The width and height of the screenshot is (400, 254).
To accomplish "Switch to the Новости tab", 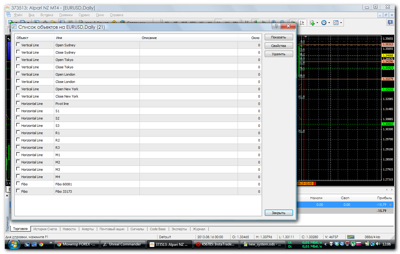I will point(69,229).
